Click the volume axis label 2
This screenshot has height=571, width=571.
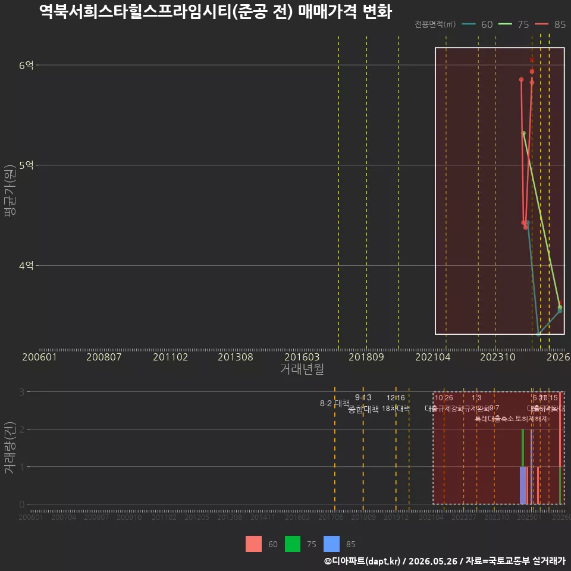(x=22, y=429)
